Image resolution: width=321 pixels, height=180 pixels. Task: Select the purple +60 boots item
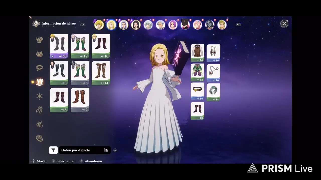pos(59,46)
